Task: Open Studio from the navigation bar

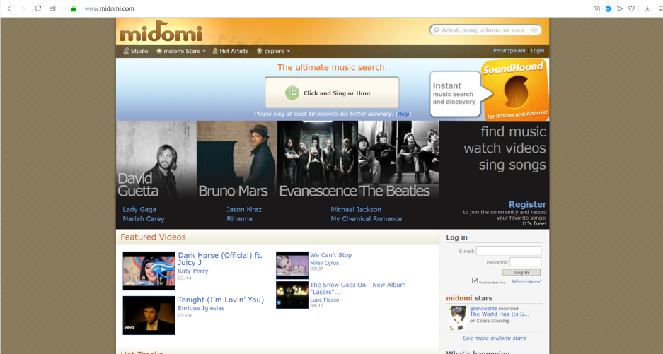Action: [x=136, y=51]
